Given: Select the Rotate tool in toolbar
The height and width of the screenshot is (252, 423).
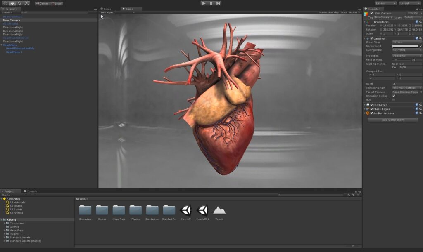Looking at the screenshot, I should 19,3.
